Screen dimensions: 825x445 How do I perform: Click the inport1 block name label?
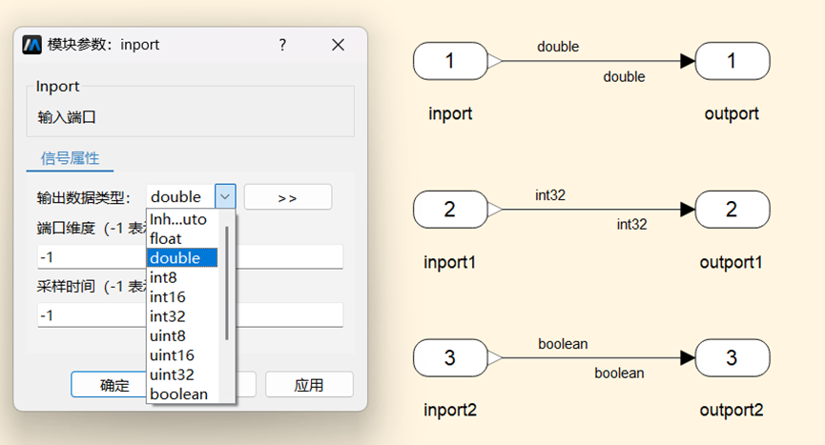point(450,262)
